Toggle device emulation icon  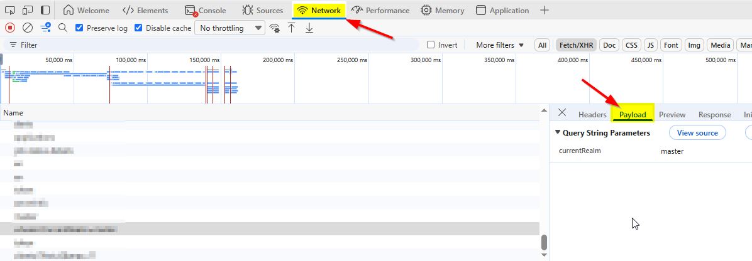click(x=28, y=10)
